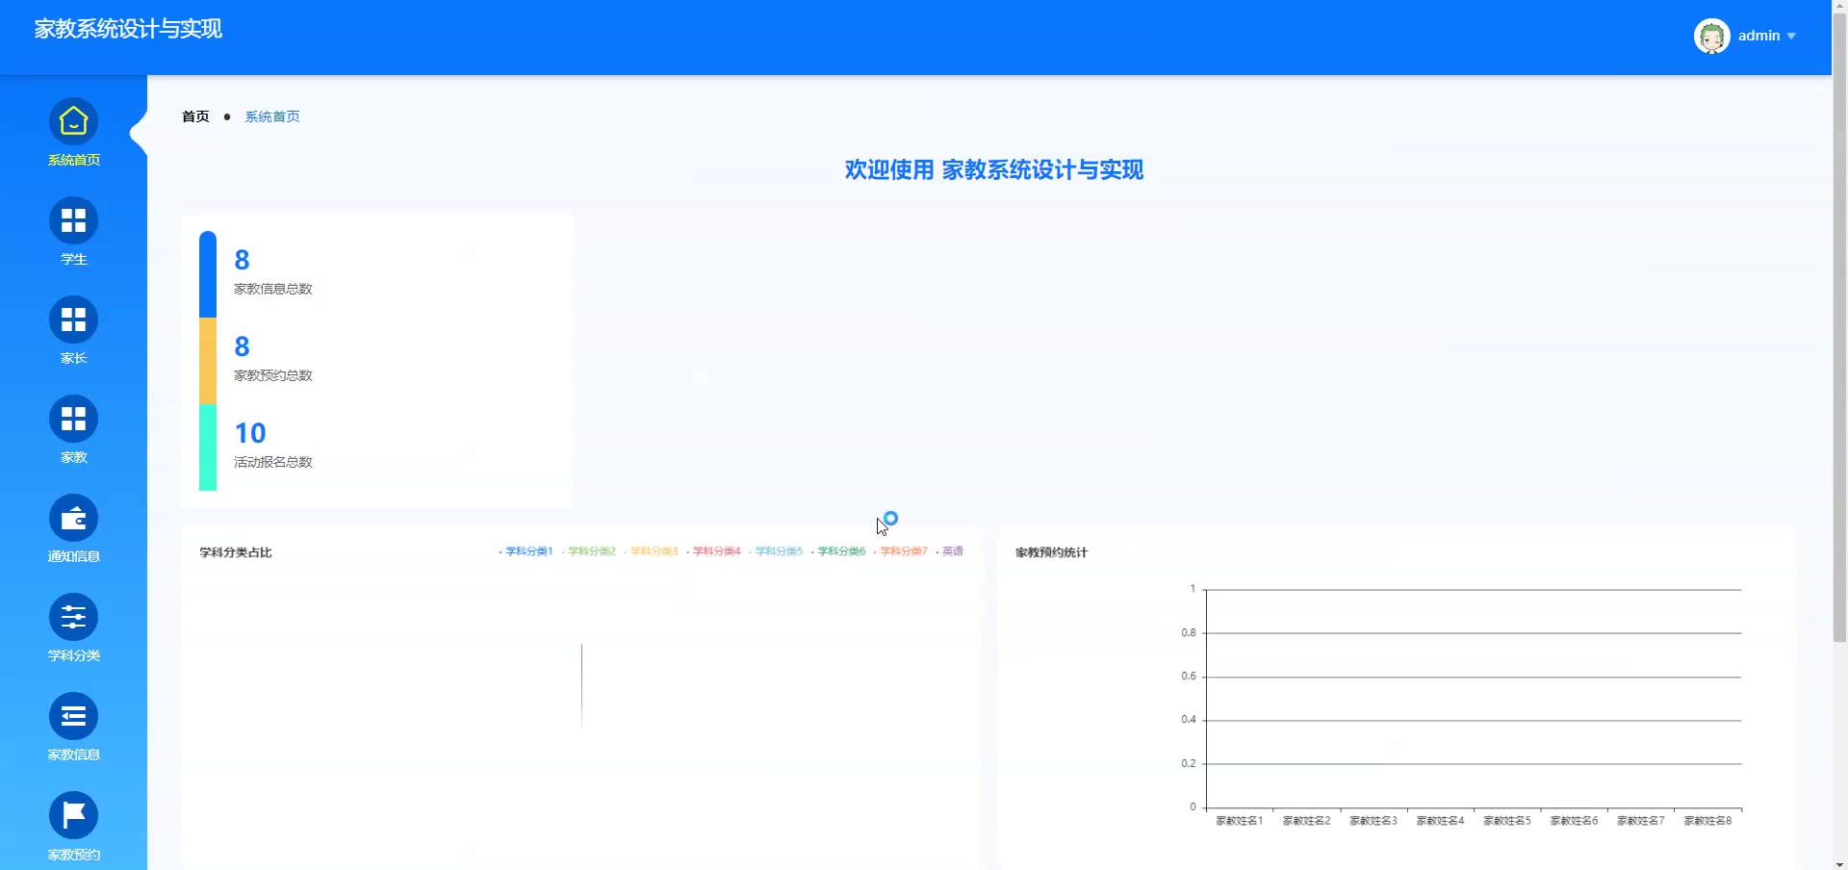
Task: Toggle 学科分类4 legend entry
Action: click(x=713, y=551)
